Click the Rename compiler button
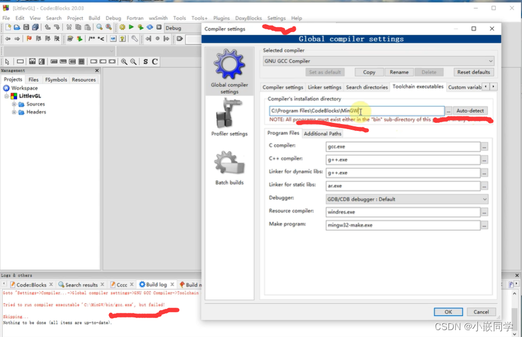The image size is (522, 337). (x=399, y=72)
